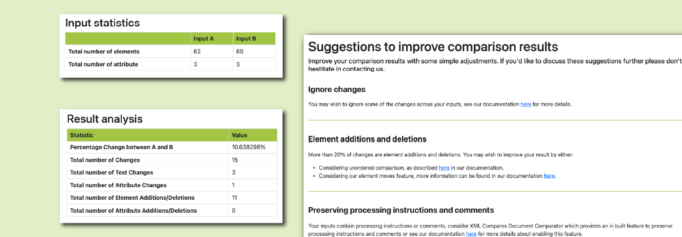682x237 pixels.
Task: Click the 'Input statistics' heading
Action: tap(102, 23)
